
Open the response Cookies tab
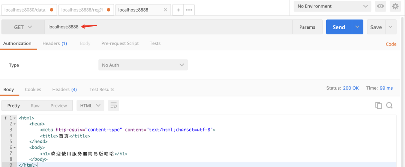coord(33,90)
